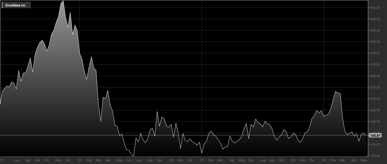This screenshot has width=387, height=164.
Task: Click the 155,87 current price tag
Action: tap(376, 136)
